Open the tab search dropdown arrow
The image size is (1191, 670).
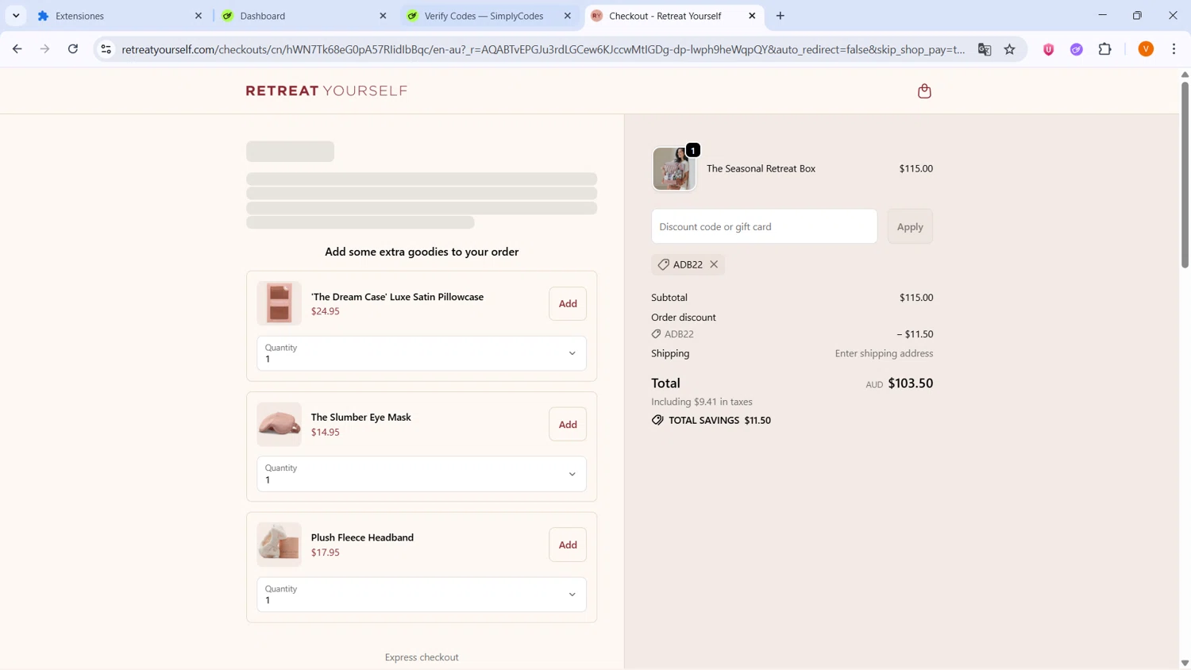pos(16,16)
